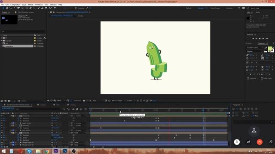The width and height of the screenshot is (275, 154).
Task: Select the Rotation tool
Action: pos(15,8)
